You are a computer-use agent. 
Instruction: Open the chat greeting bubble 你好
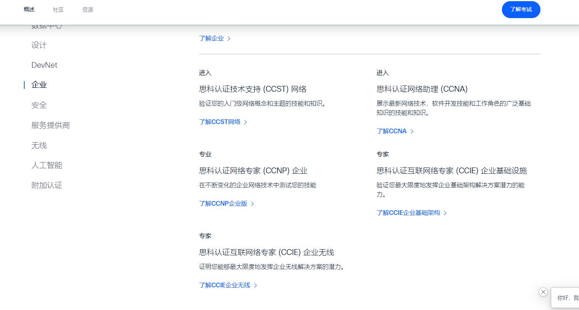[x=567, y=298]
